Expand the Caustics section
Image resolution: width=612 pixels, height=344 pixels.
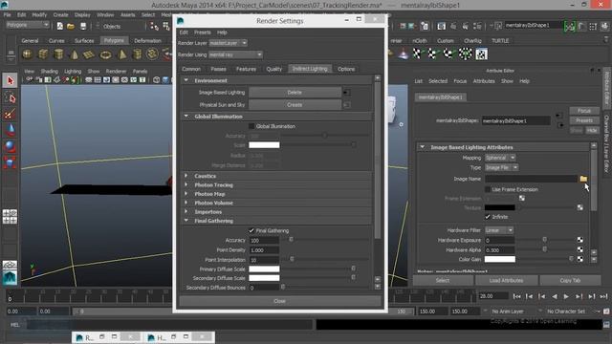[x=186, y=176]
